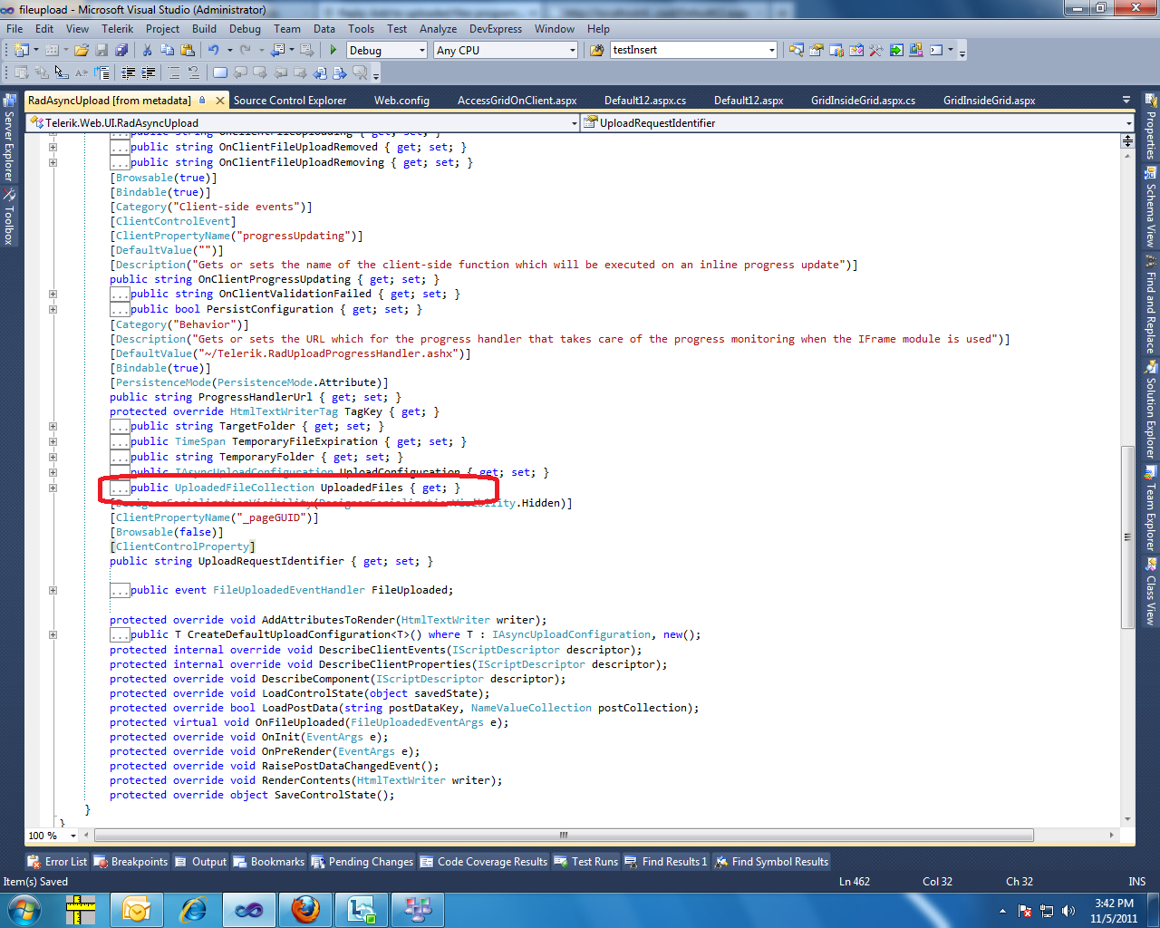Viewport: 1160px width, 928px height.
Task: Open the Build menu
Action: pos(204,29)
